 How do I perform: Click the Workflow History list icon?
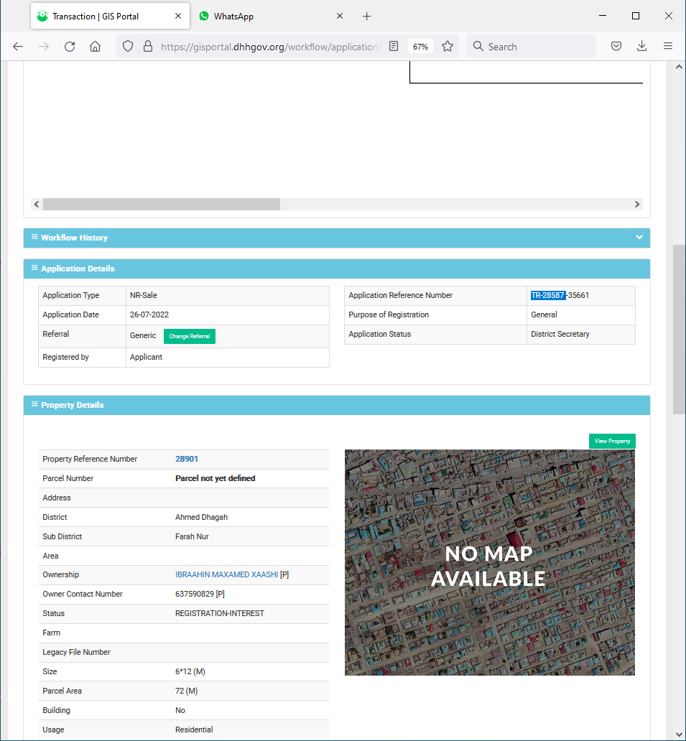coord(34,237)
